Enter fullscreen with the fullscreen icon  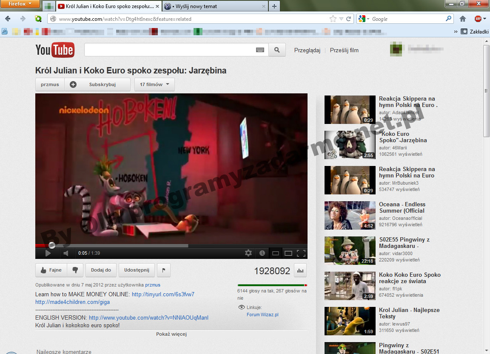pos(301,253)
